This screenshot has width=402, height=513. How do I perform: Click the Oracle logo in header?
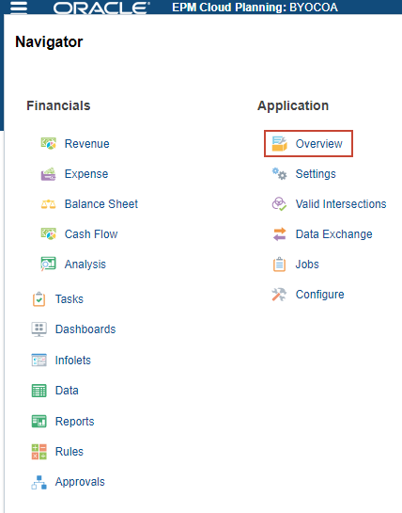tap(101, 8)
